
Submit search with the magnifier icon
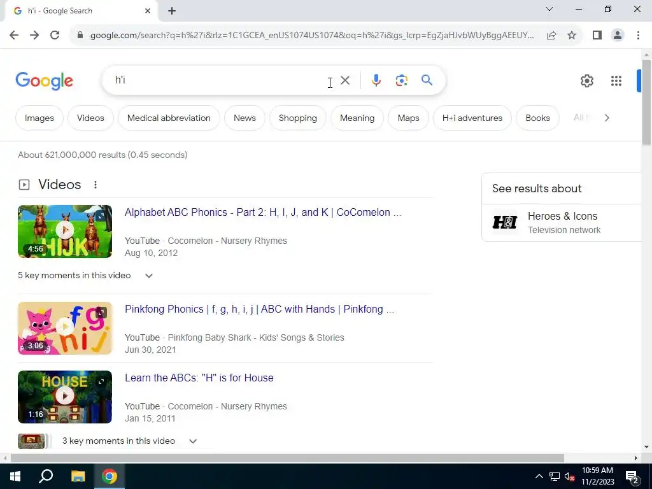pos(427,80)
